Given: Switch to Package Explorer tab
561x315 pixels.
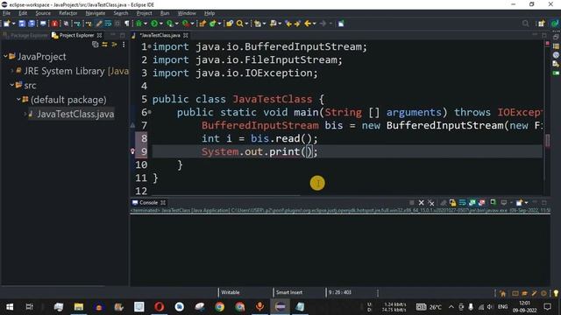Looking at the screenshot, I should (x=25, y=35).
